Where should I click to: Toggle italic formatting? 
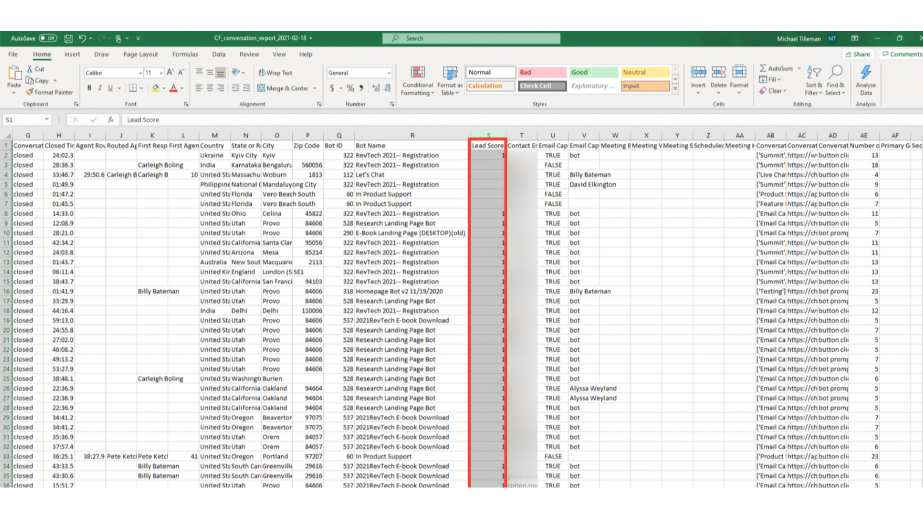click(100, 88)
